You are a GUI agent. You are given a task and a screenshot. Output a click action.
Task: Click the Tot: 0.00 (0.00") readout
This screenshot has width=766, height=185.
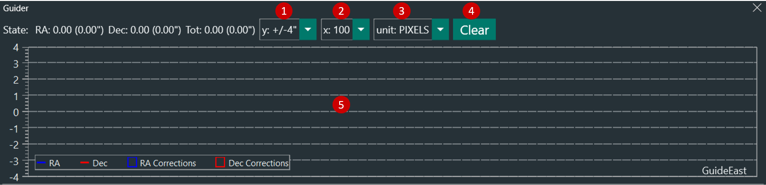coord(221,30)
